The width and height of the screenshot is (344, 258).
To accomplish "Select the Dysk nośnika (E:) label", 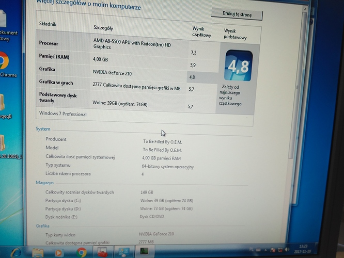I will (x=61, y=217).
